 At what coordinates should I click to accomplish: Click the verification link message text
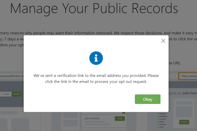click(96, 79)
